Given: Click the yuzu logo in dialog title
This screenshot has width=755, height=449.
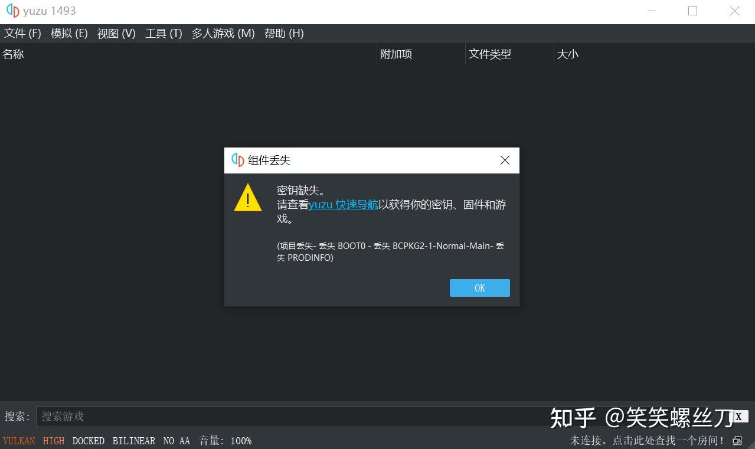Looking at the screenshot, I should 238,160.
